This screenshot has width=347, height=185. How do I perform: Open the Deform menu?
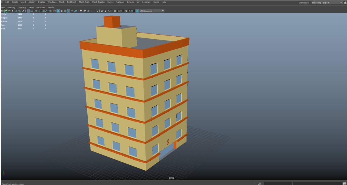point(130,2)
